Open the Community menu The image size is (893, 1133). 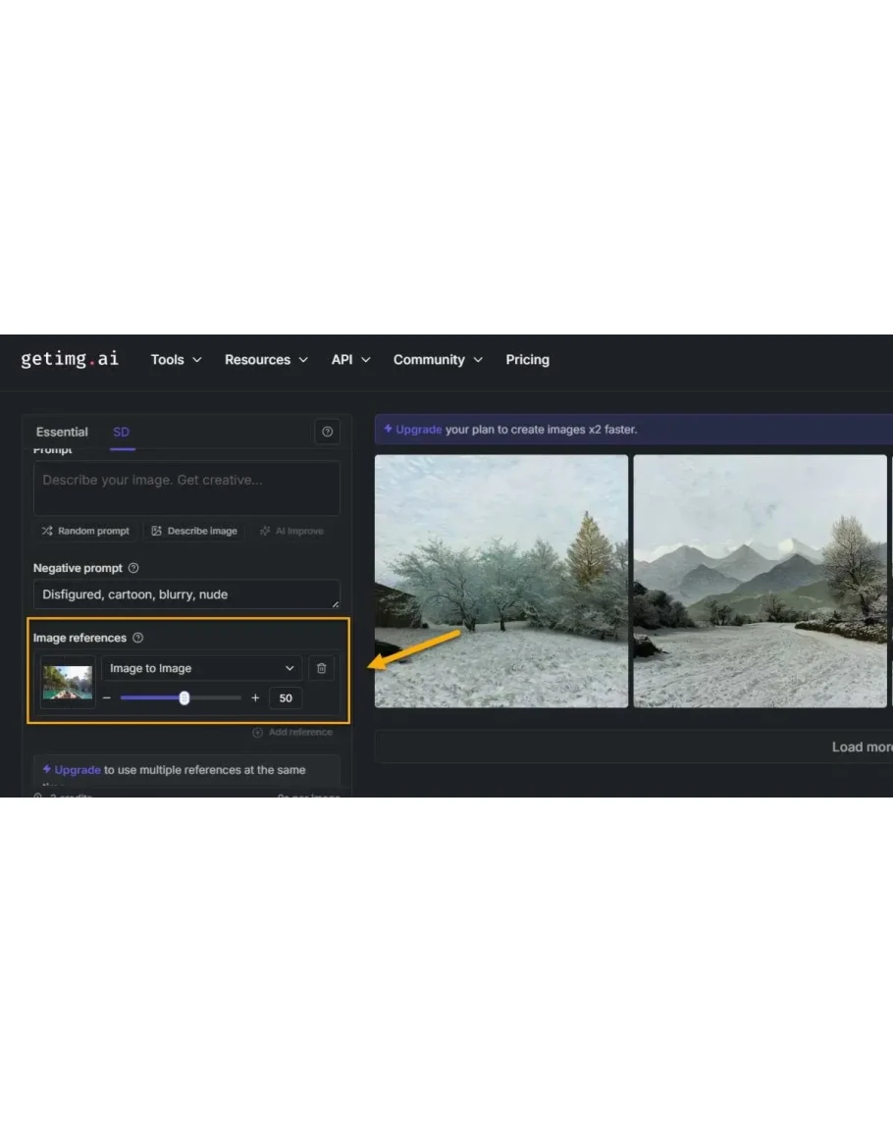[438, 360]
